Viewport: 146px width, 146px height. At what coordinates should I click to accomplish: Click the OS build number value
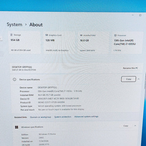[x=44, y=145]
